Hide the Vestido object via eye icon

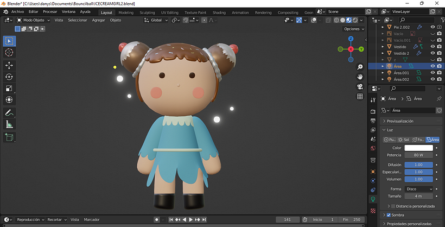pos(433,47)
